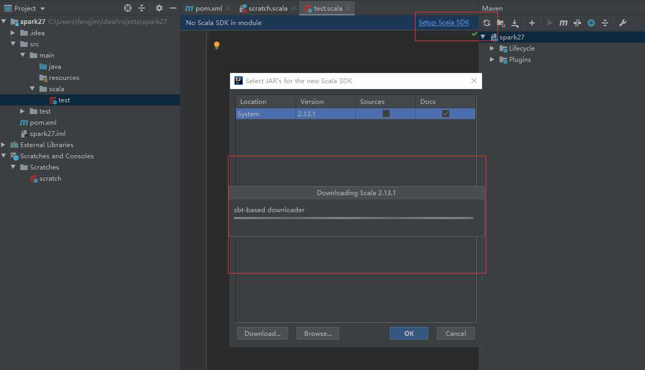Close the pom.xml tab
The image size is (645, 370).
pyautogui.click(x=228, y=9)
